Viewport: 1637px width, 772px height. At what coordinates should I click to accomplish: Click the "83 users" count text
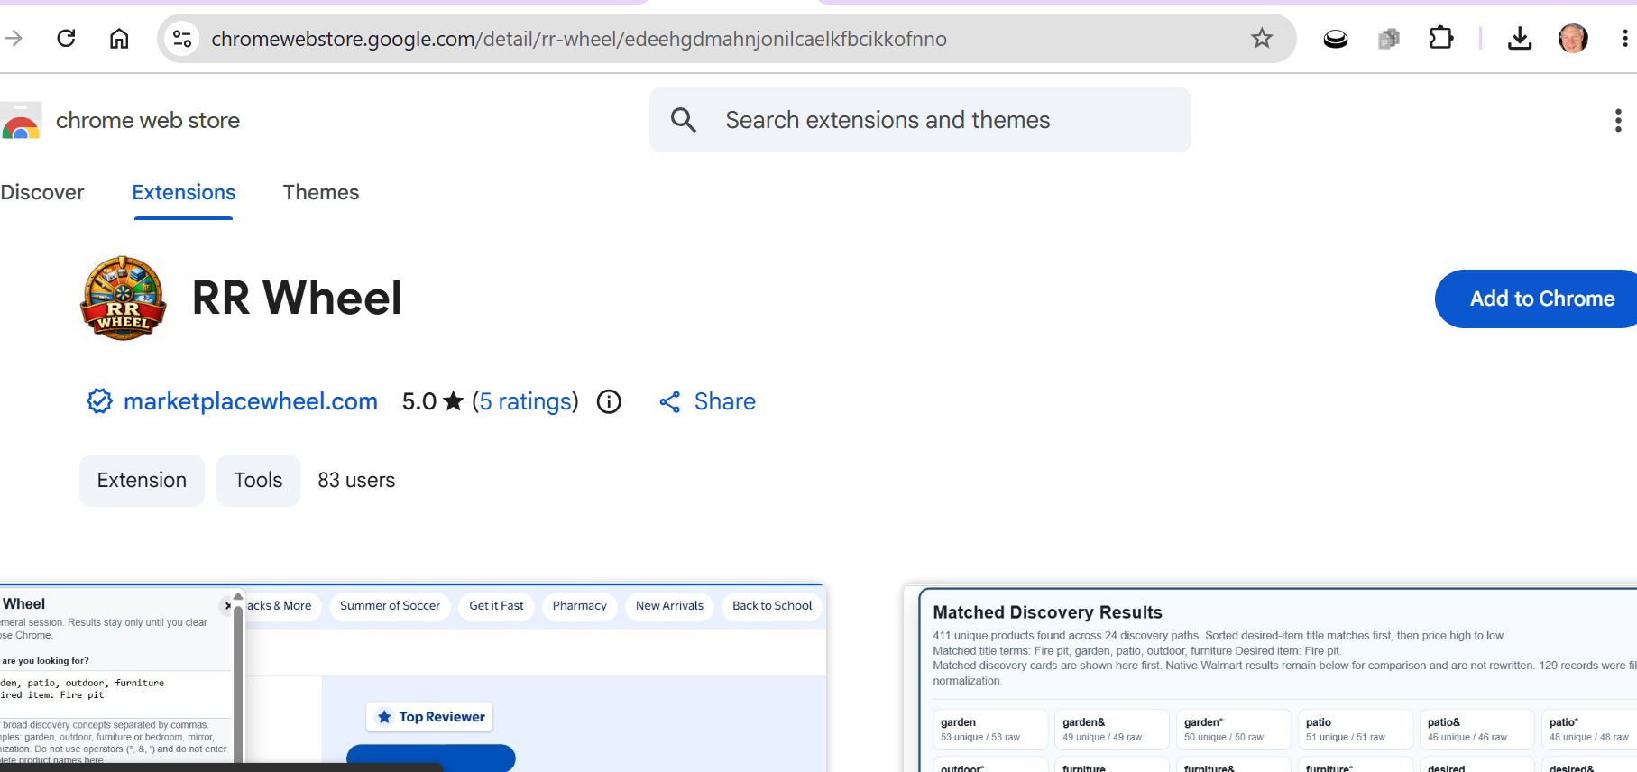(356, 481)
